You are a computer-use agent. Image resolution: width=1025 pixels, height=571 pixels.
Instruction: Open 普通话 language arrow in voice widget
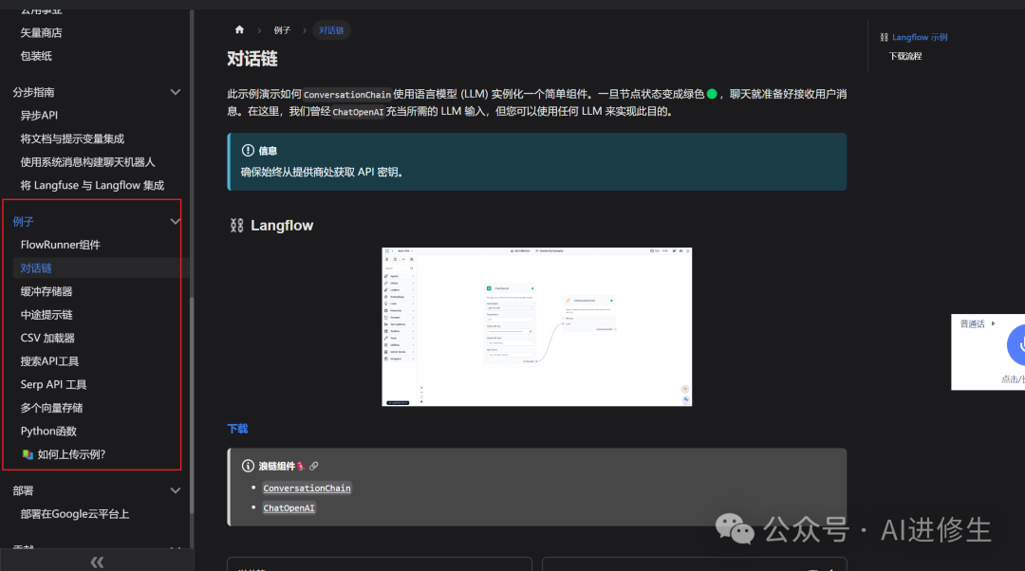[x=993, y=323]
